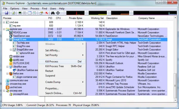Viewport: 179px width, 109px height.
Task: Select the FeedDemon.exe process icon
Action: (x=11, y=36)
